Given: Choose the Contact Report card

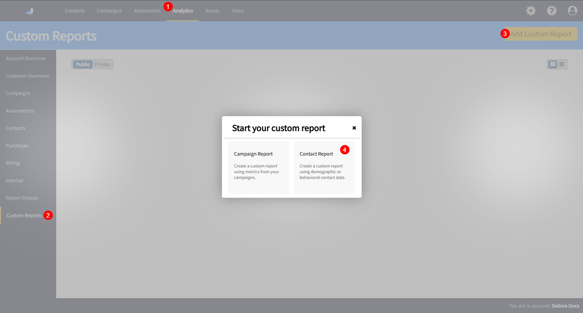Looking at the screenshot, I should (324, 167).
